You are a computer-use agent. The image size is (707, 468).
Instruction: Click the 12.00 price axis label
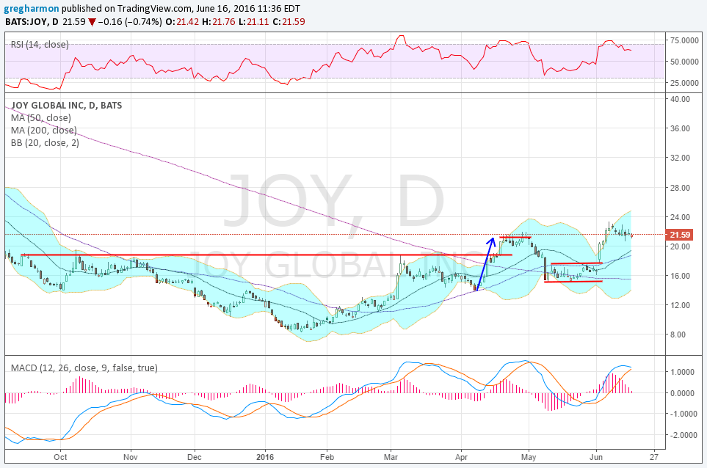[681, 305]
